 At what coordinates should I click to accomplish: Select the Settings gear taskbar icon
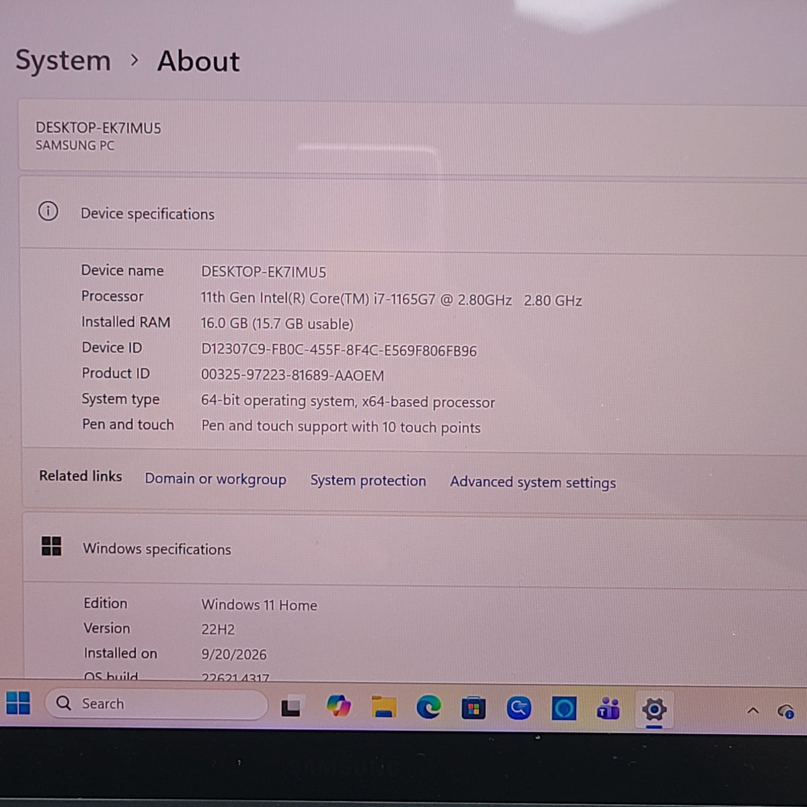tap(654, 709)
